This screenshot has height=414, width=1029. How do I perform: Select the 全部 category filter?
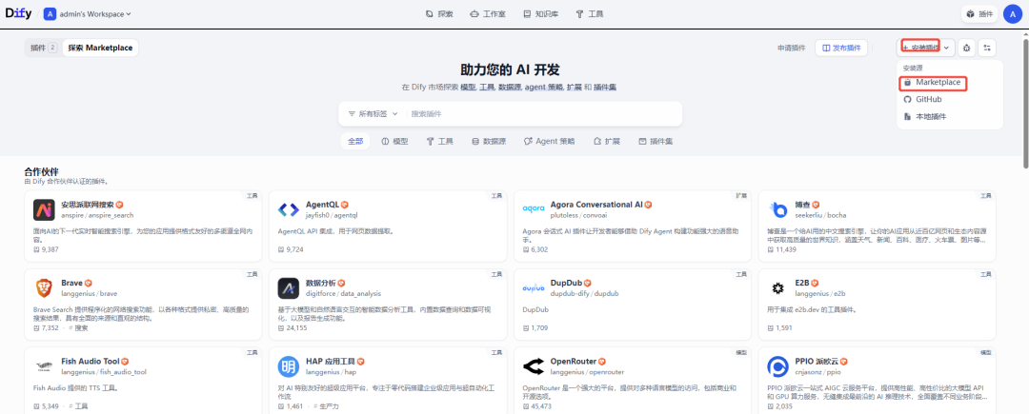click(x=355, y=142)
